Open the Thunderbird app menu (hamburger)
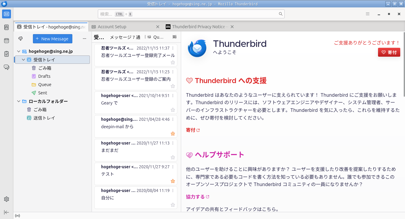 coord(368,14)
